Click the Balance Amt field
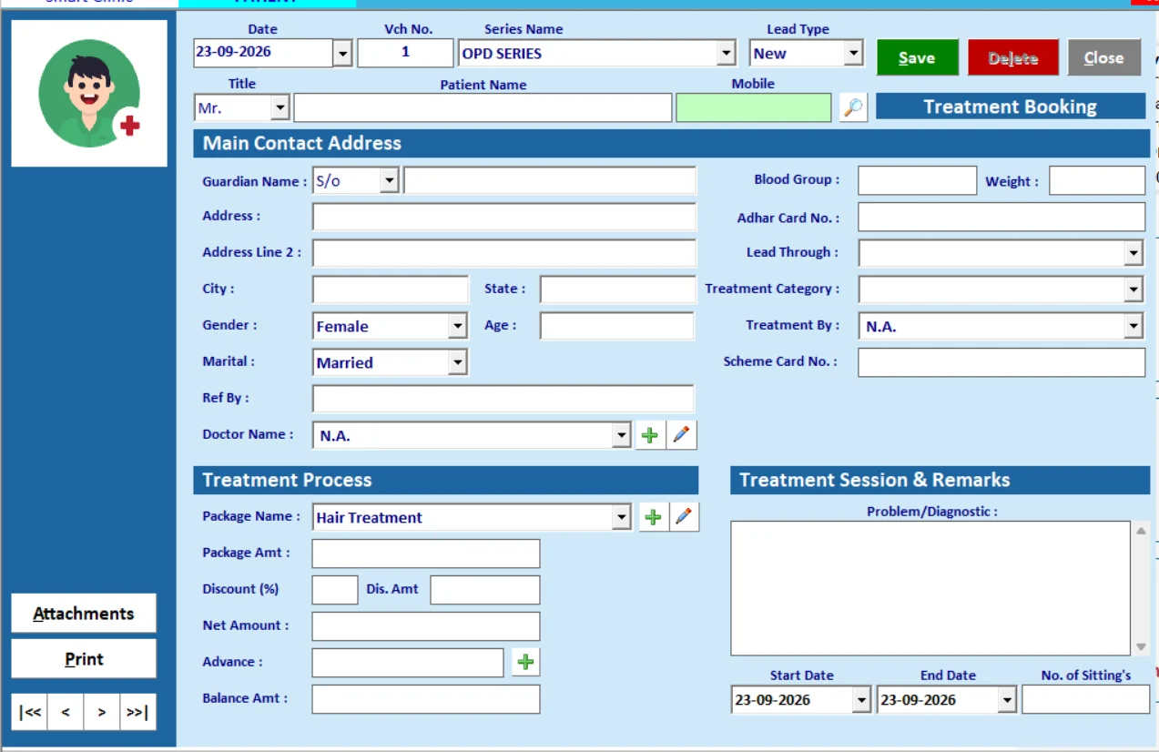Screen dimensions: 1159x752 (x=426, y=699)
